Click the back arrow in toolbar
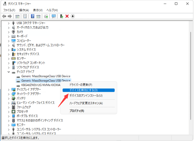The width and height of the screenshot is (194, 141). (x=4, y=16)
